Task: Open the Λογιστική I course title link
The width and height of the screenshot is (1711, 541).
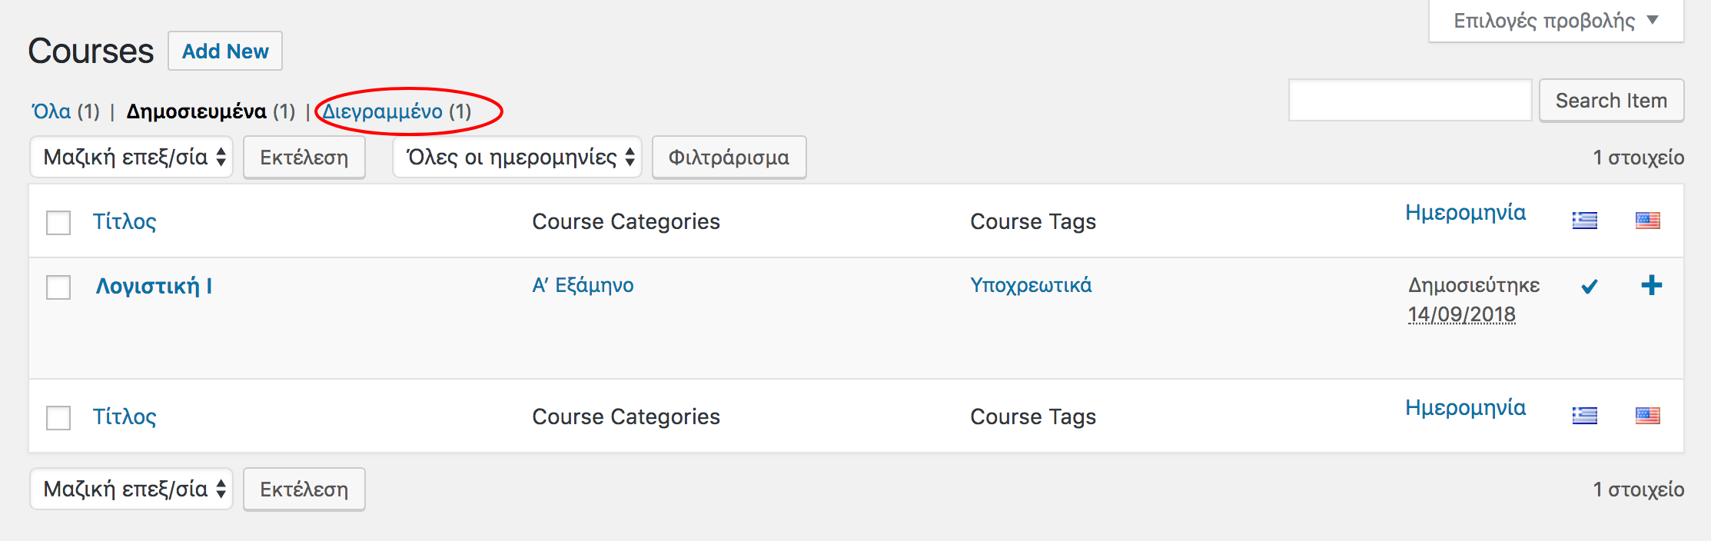Action: coord(154,287)
